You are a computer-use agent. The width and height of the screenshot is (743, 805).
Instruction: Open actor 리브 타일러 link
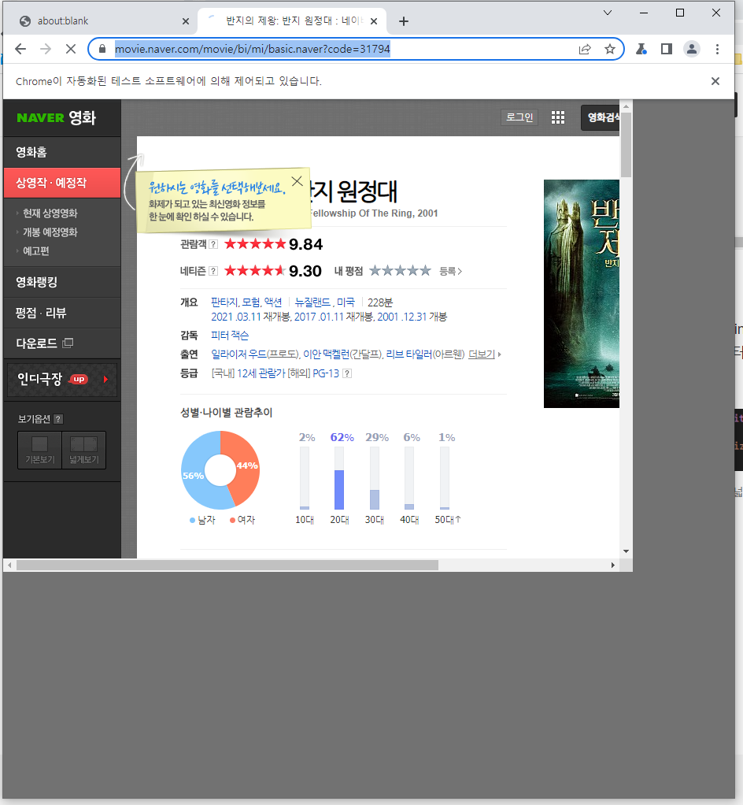409,354
